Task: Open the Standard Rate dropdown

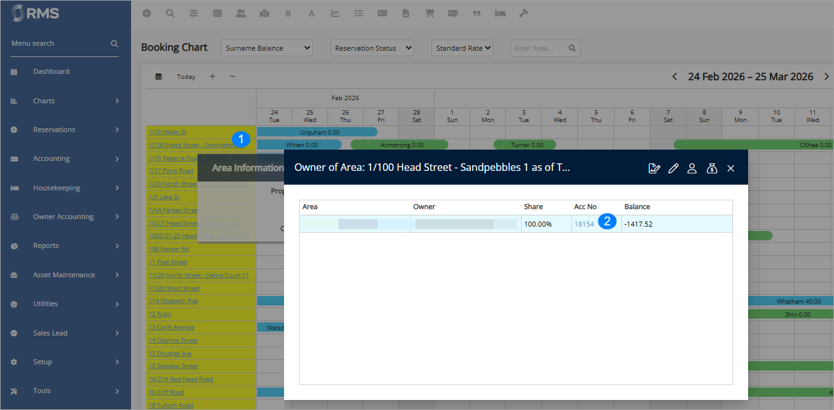Action: [462, 48]
